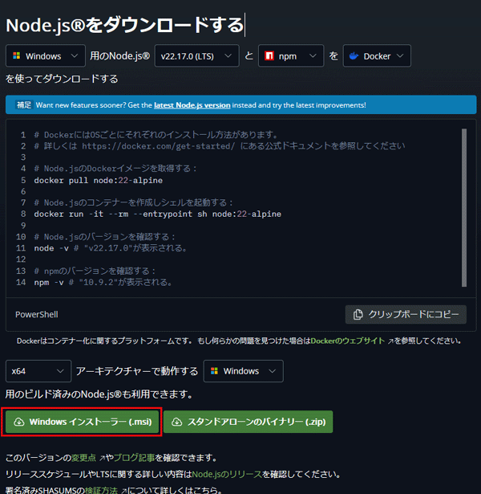This screenshot has height=494, width=481.
Task: Click the chevron arrow of the Docker dropdown
Action: (400, 55)
